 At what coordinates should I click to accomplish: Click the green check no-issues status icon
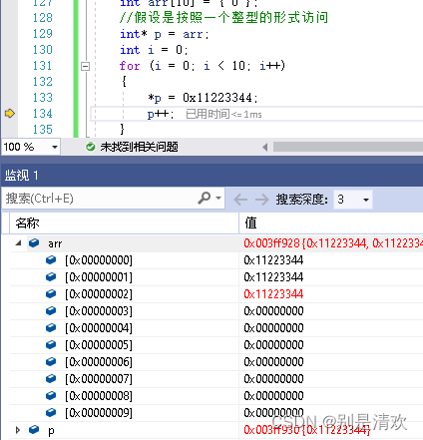(90, 147)
